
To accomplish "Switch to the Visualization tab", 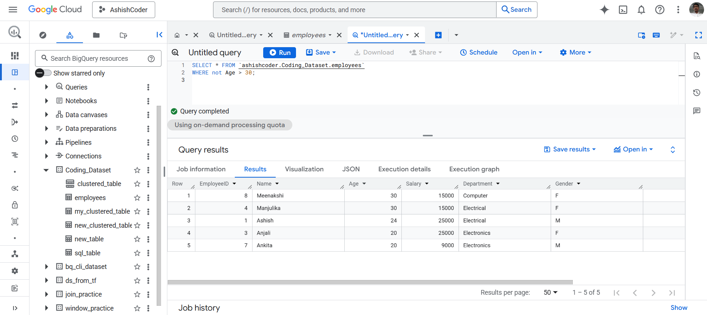I will click(304, 169).
